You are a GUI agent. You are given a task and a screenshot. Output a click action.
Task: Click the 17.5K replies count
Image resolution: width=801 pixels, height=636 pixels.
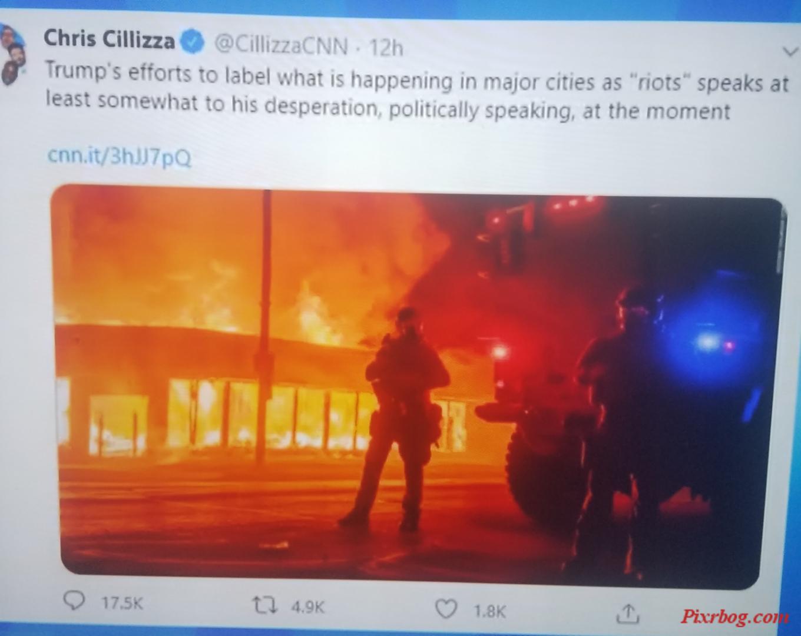tap(122, 603)
